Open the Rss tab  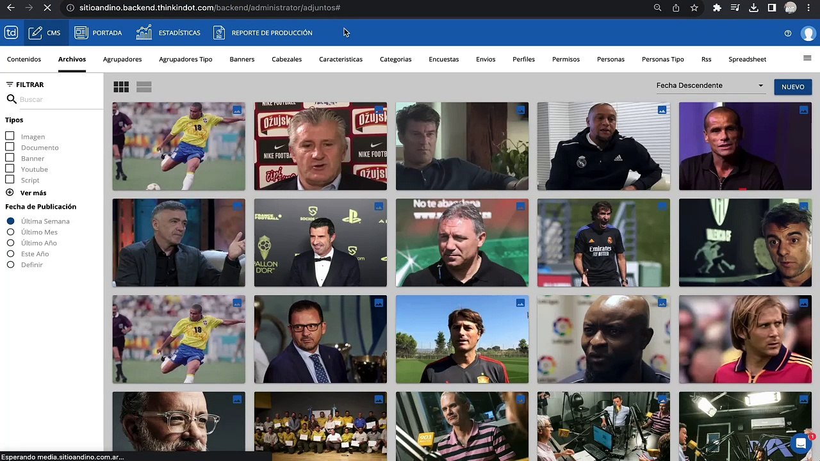tap(706, 59)
